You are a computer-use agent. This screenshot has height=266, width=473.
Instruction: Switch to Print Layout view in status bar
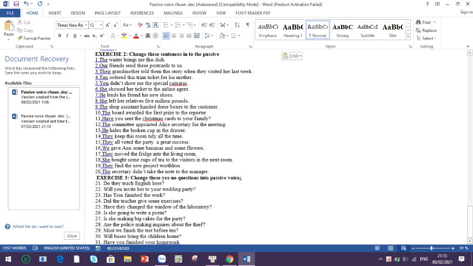click(x=391, y=248)
